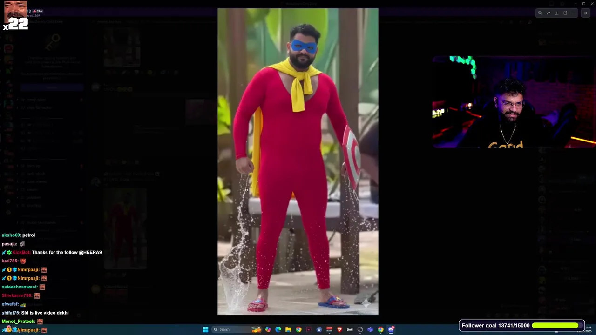This screenshot has height=335, width=596.
Task: Download the image with the save icon
Action: [x=556, y=13]
